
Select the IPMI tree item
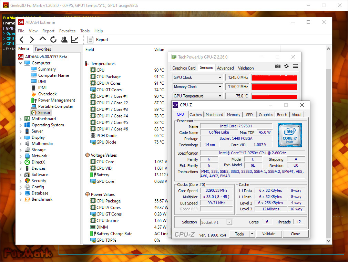[42, 88]
